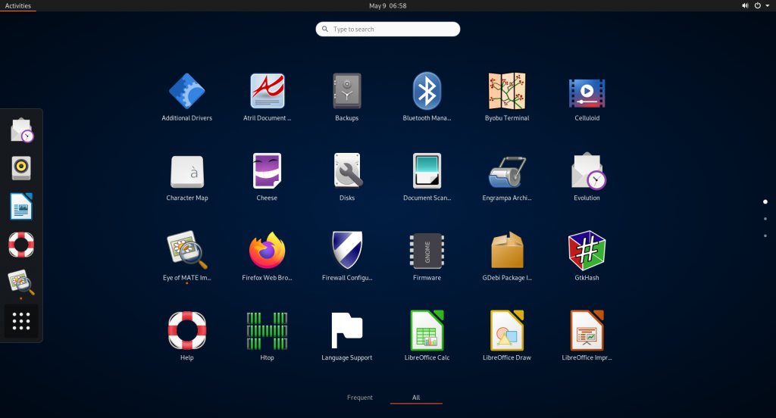Open Language Support
This screenshot has width=776, height=418.
(347, 336)
